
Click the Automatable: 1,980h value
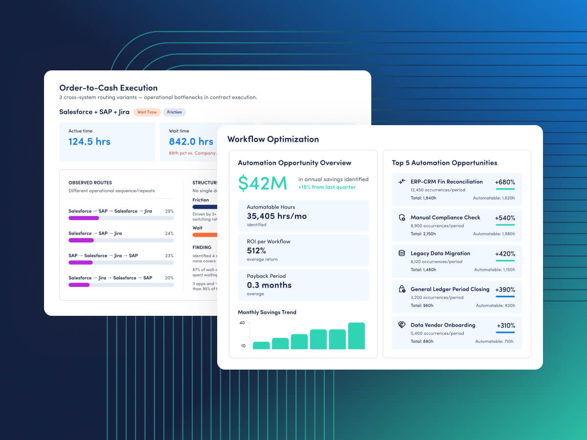coord(494,234)
